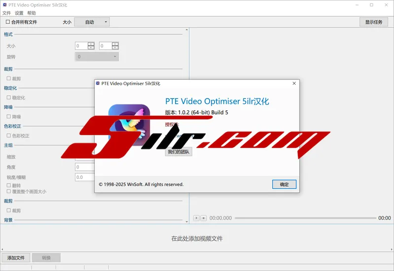This screenshot has height=271, width=394.
Task: Click the 版本: 1.0.2 (64-bit) Build 5 text
Action: tap(196, 112)
